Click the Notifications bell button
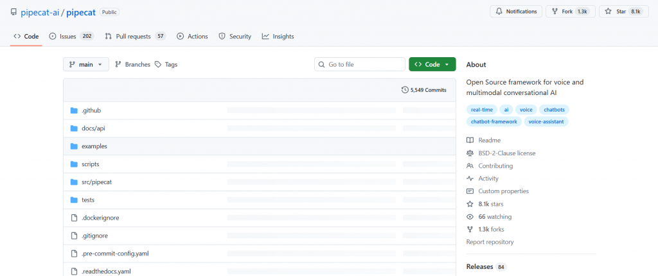Viewport: 658px width, 276px height. pos(516,12)
